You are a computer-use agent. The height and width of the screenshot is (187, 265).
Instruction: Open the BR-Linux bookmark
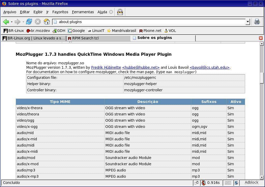pos(14,31)
